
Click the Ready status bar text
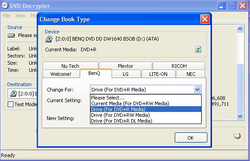click(x=8, y=155)
